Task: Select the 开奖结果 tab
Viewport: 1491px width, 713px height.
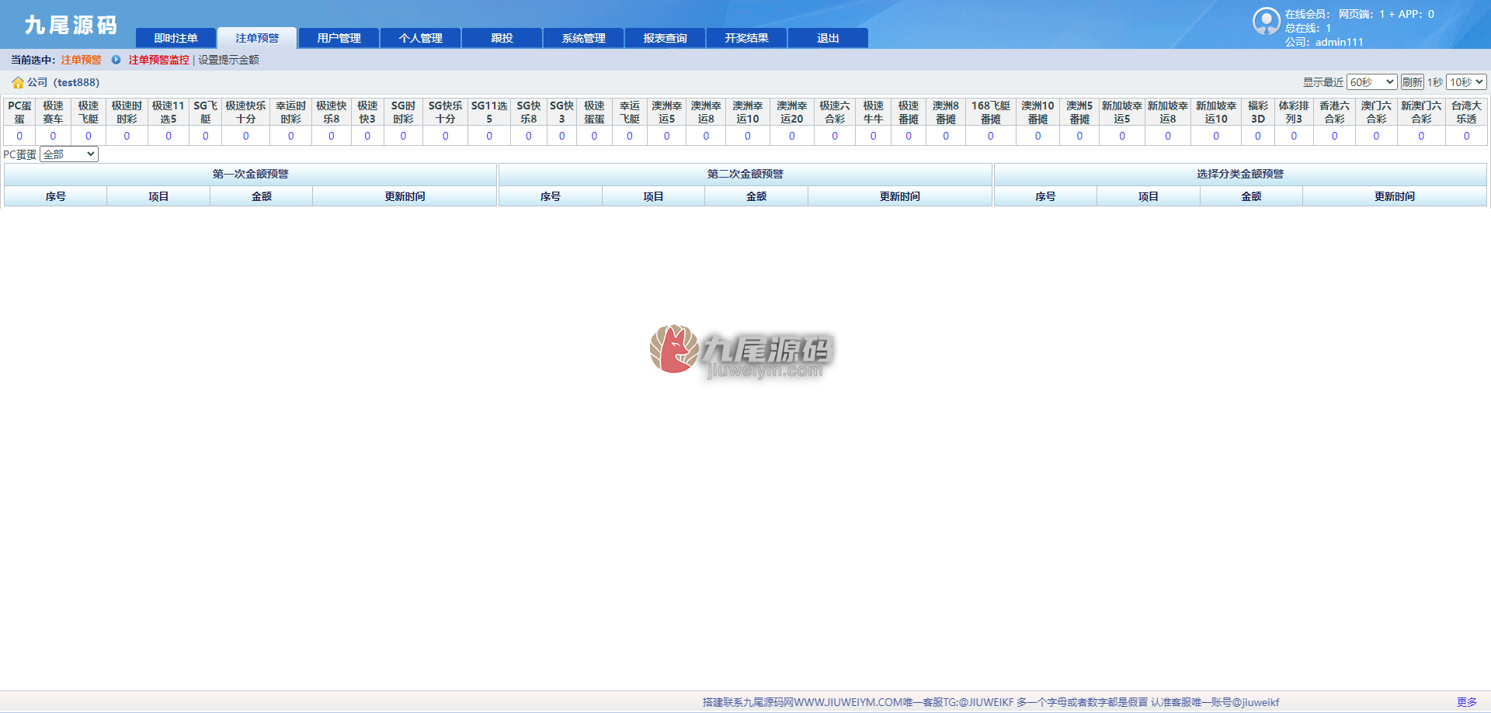Action: click(x=746, y=38)
